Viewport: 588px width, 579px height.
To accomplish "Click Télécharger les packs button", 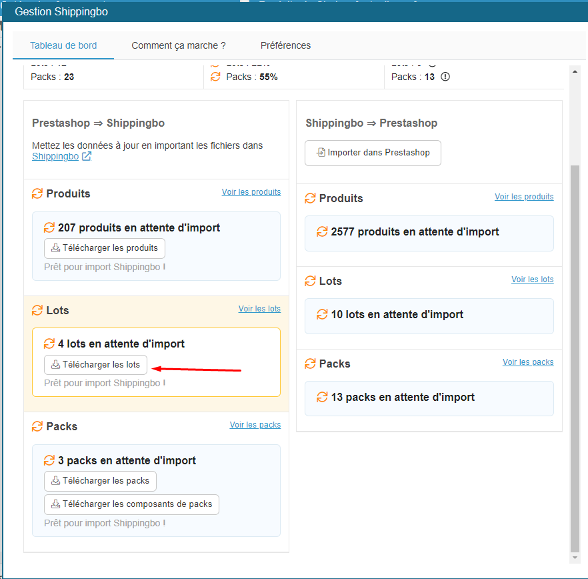I will (x=100, y=481).
